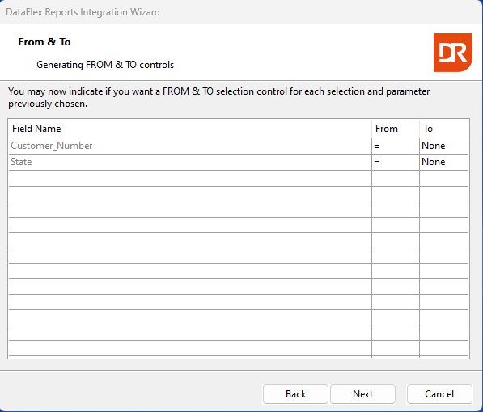Click the empty From cell below State
The image size is (483, 412).
pos(396,178)
